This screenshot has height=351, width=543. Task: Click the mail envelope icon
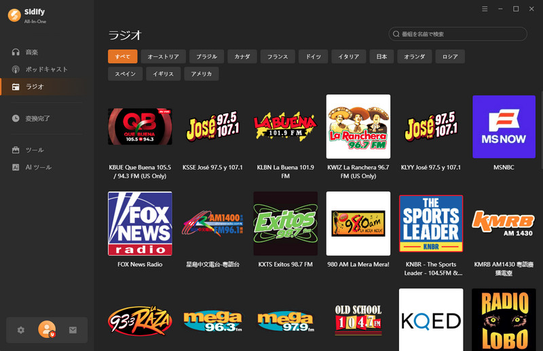[73, 330]
